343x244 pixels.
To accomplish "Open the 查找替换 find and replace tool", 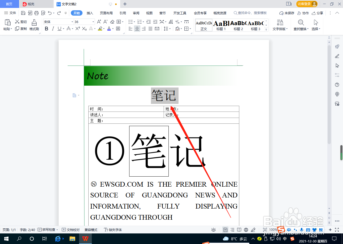I will (301, 25).
